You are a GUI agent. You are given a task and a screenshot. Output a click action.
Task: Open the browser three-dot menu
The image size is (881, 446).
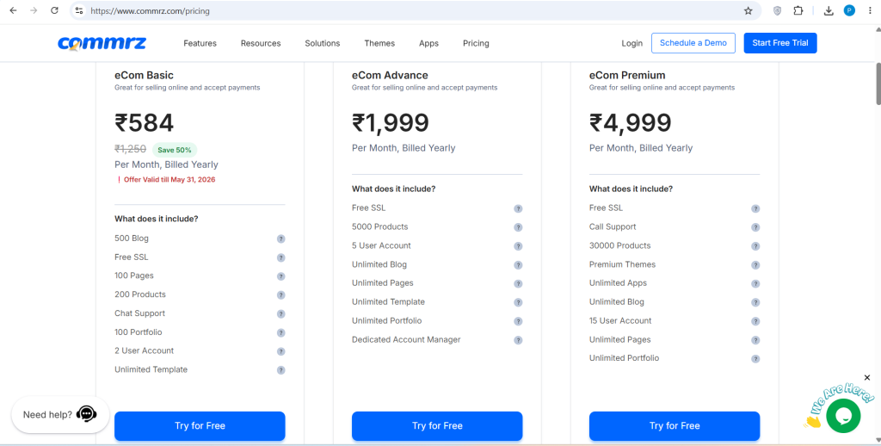click(870, 10)
